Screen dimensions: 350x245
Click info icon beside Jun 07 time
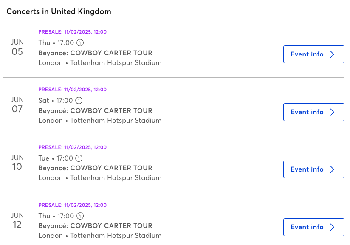79,100
